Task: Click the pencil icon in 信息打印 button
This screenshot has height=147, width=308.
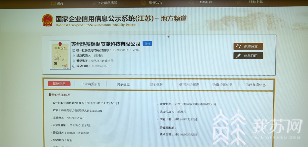Action: (238, 56)
